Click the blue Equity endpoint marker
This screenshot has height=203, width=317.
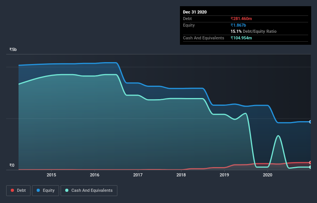[x=310, y=122]
